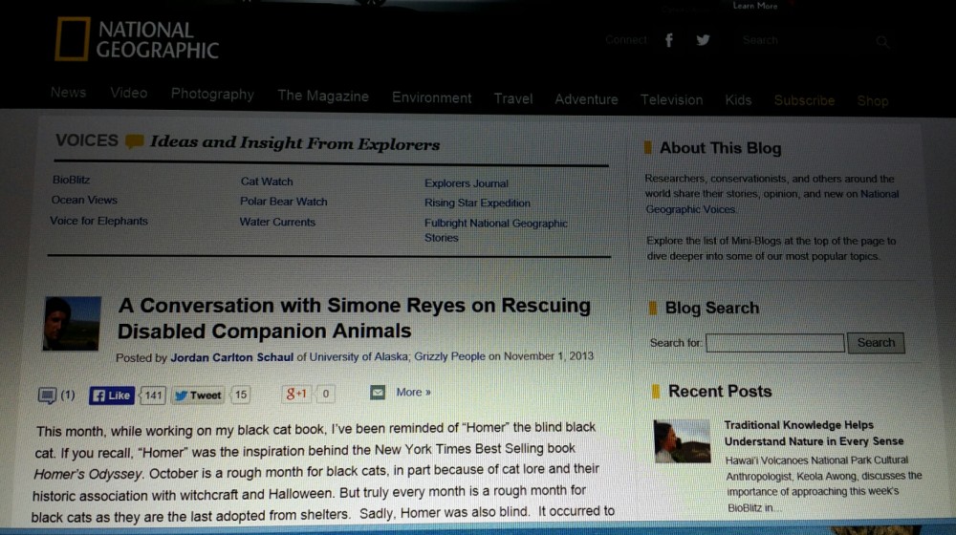Open the Cat Watch blog link
Image resolution: width=956 pixels, height=535 pixels.
[267, 182]
